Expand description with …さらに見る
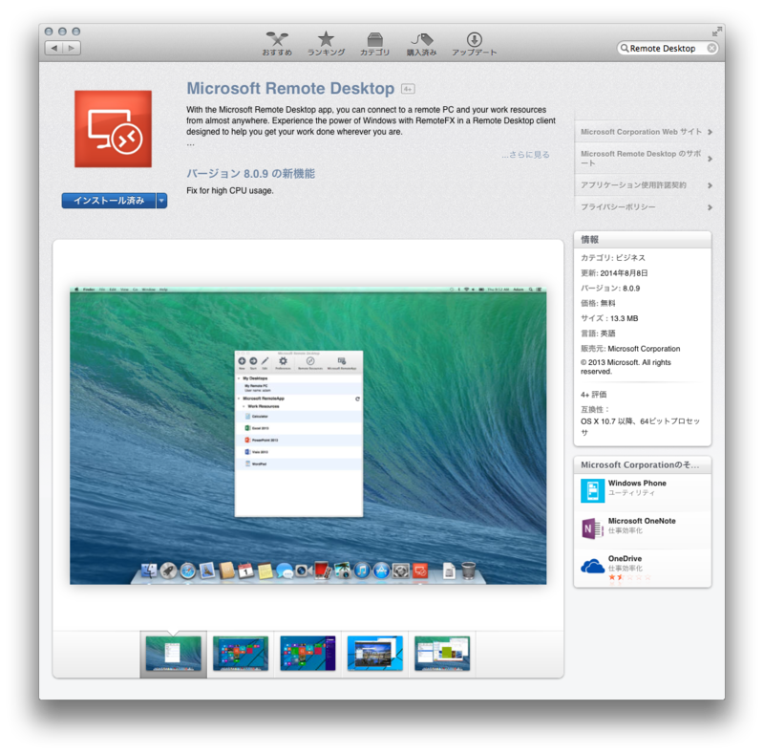The height and width of the screenshot is (754, 764). coord(525,155)
